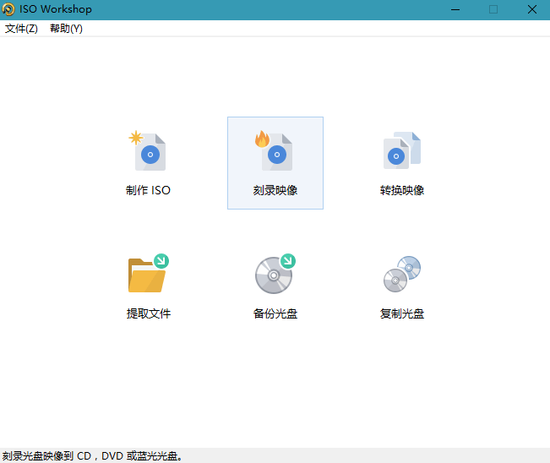Select the 提取文件 extract files tool
The width and height of the screenshot is (550, 463).
point(149,286)
